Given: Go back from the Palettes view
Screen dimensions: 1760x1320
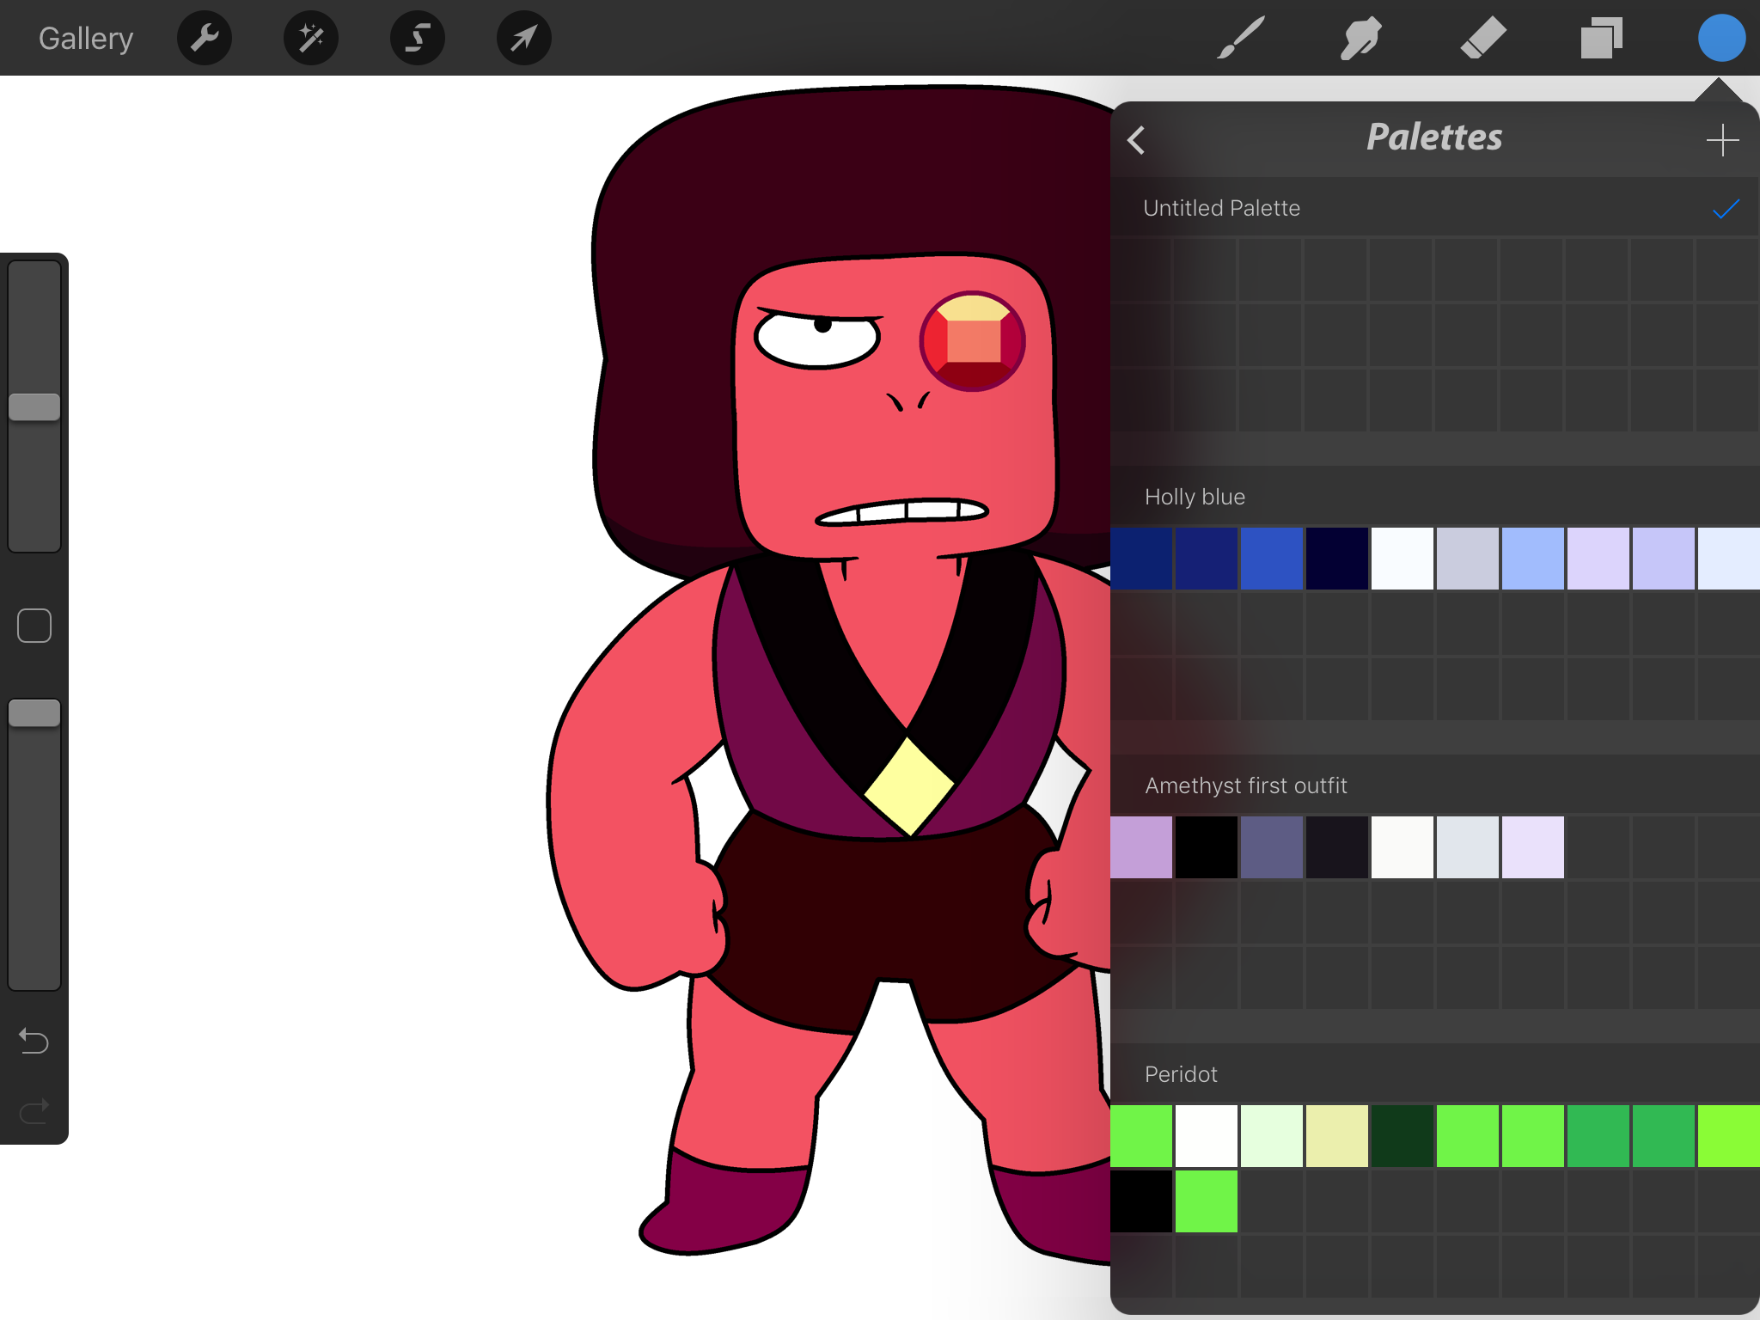Looking at the screenshot, I should 1136,139.
